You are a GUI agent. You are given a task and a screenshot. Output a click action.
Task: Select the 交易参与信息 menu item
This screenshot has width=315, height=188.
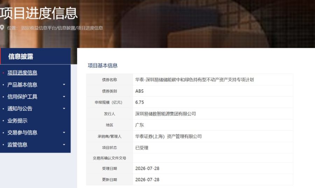[x=22, y=133]
